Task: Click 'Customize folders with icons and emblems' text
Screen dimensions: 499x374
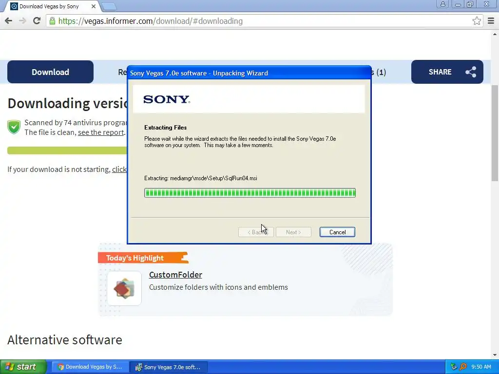Action: (x=218, y=287)
